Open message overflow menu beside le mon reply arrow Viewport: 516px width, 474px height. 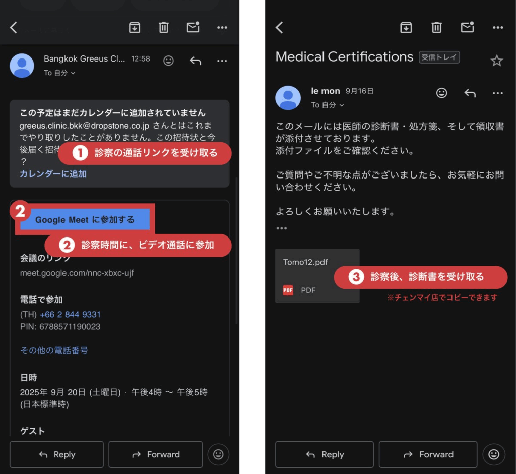point(498,93)
